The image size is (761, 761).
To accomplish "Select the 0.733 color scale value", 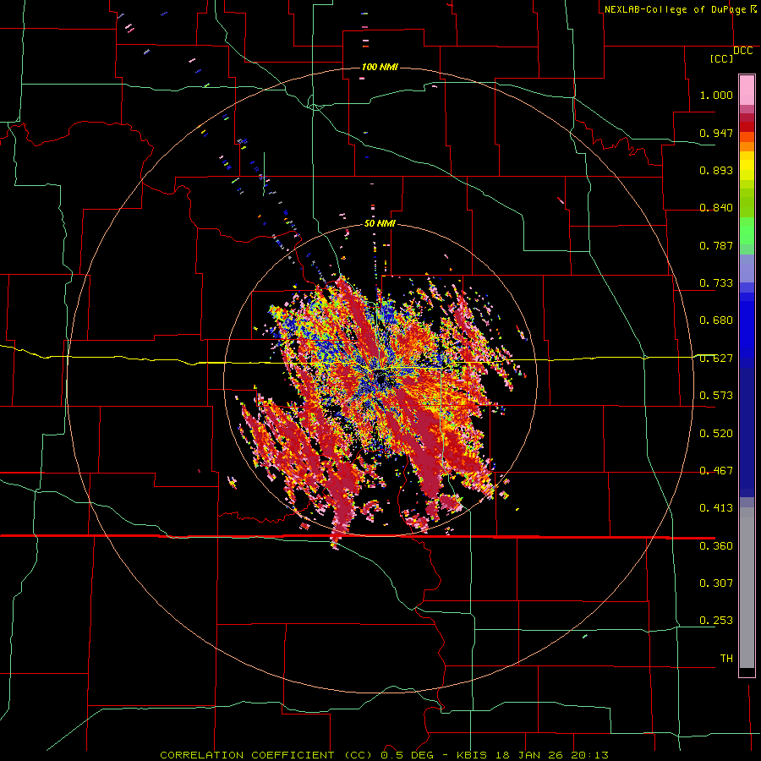I will tap(716, 283).
